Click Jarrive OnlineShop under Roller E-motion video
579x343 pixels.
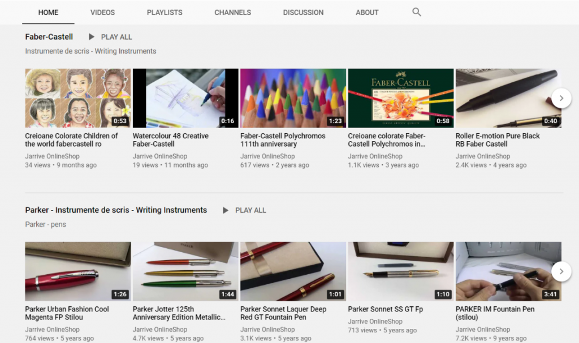[x=483, y=156]
